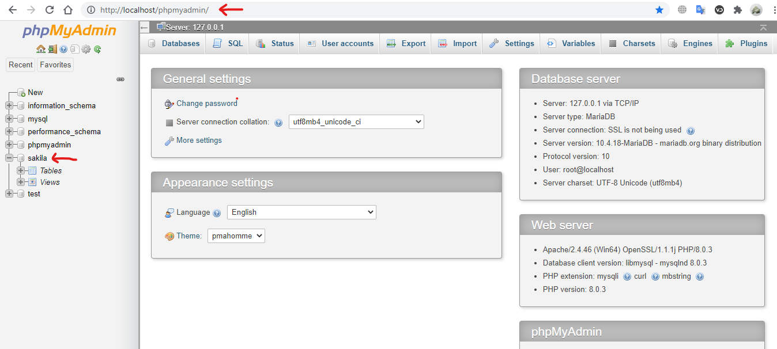The image size is (777, 349).
Task: Open phpMyAdmin documentation blue help icon
Action: coord(63,50)
